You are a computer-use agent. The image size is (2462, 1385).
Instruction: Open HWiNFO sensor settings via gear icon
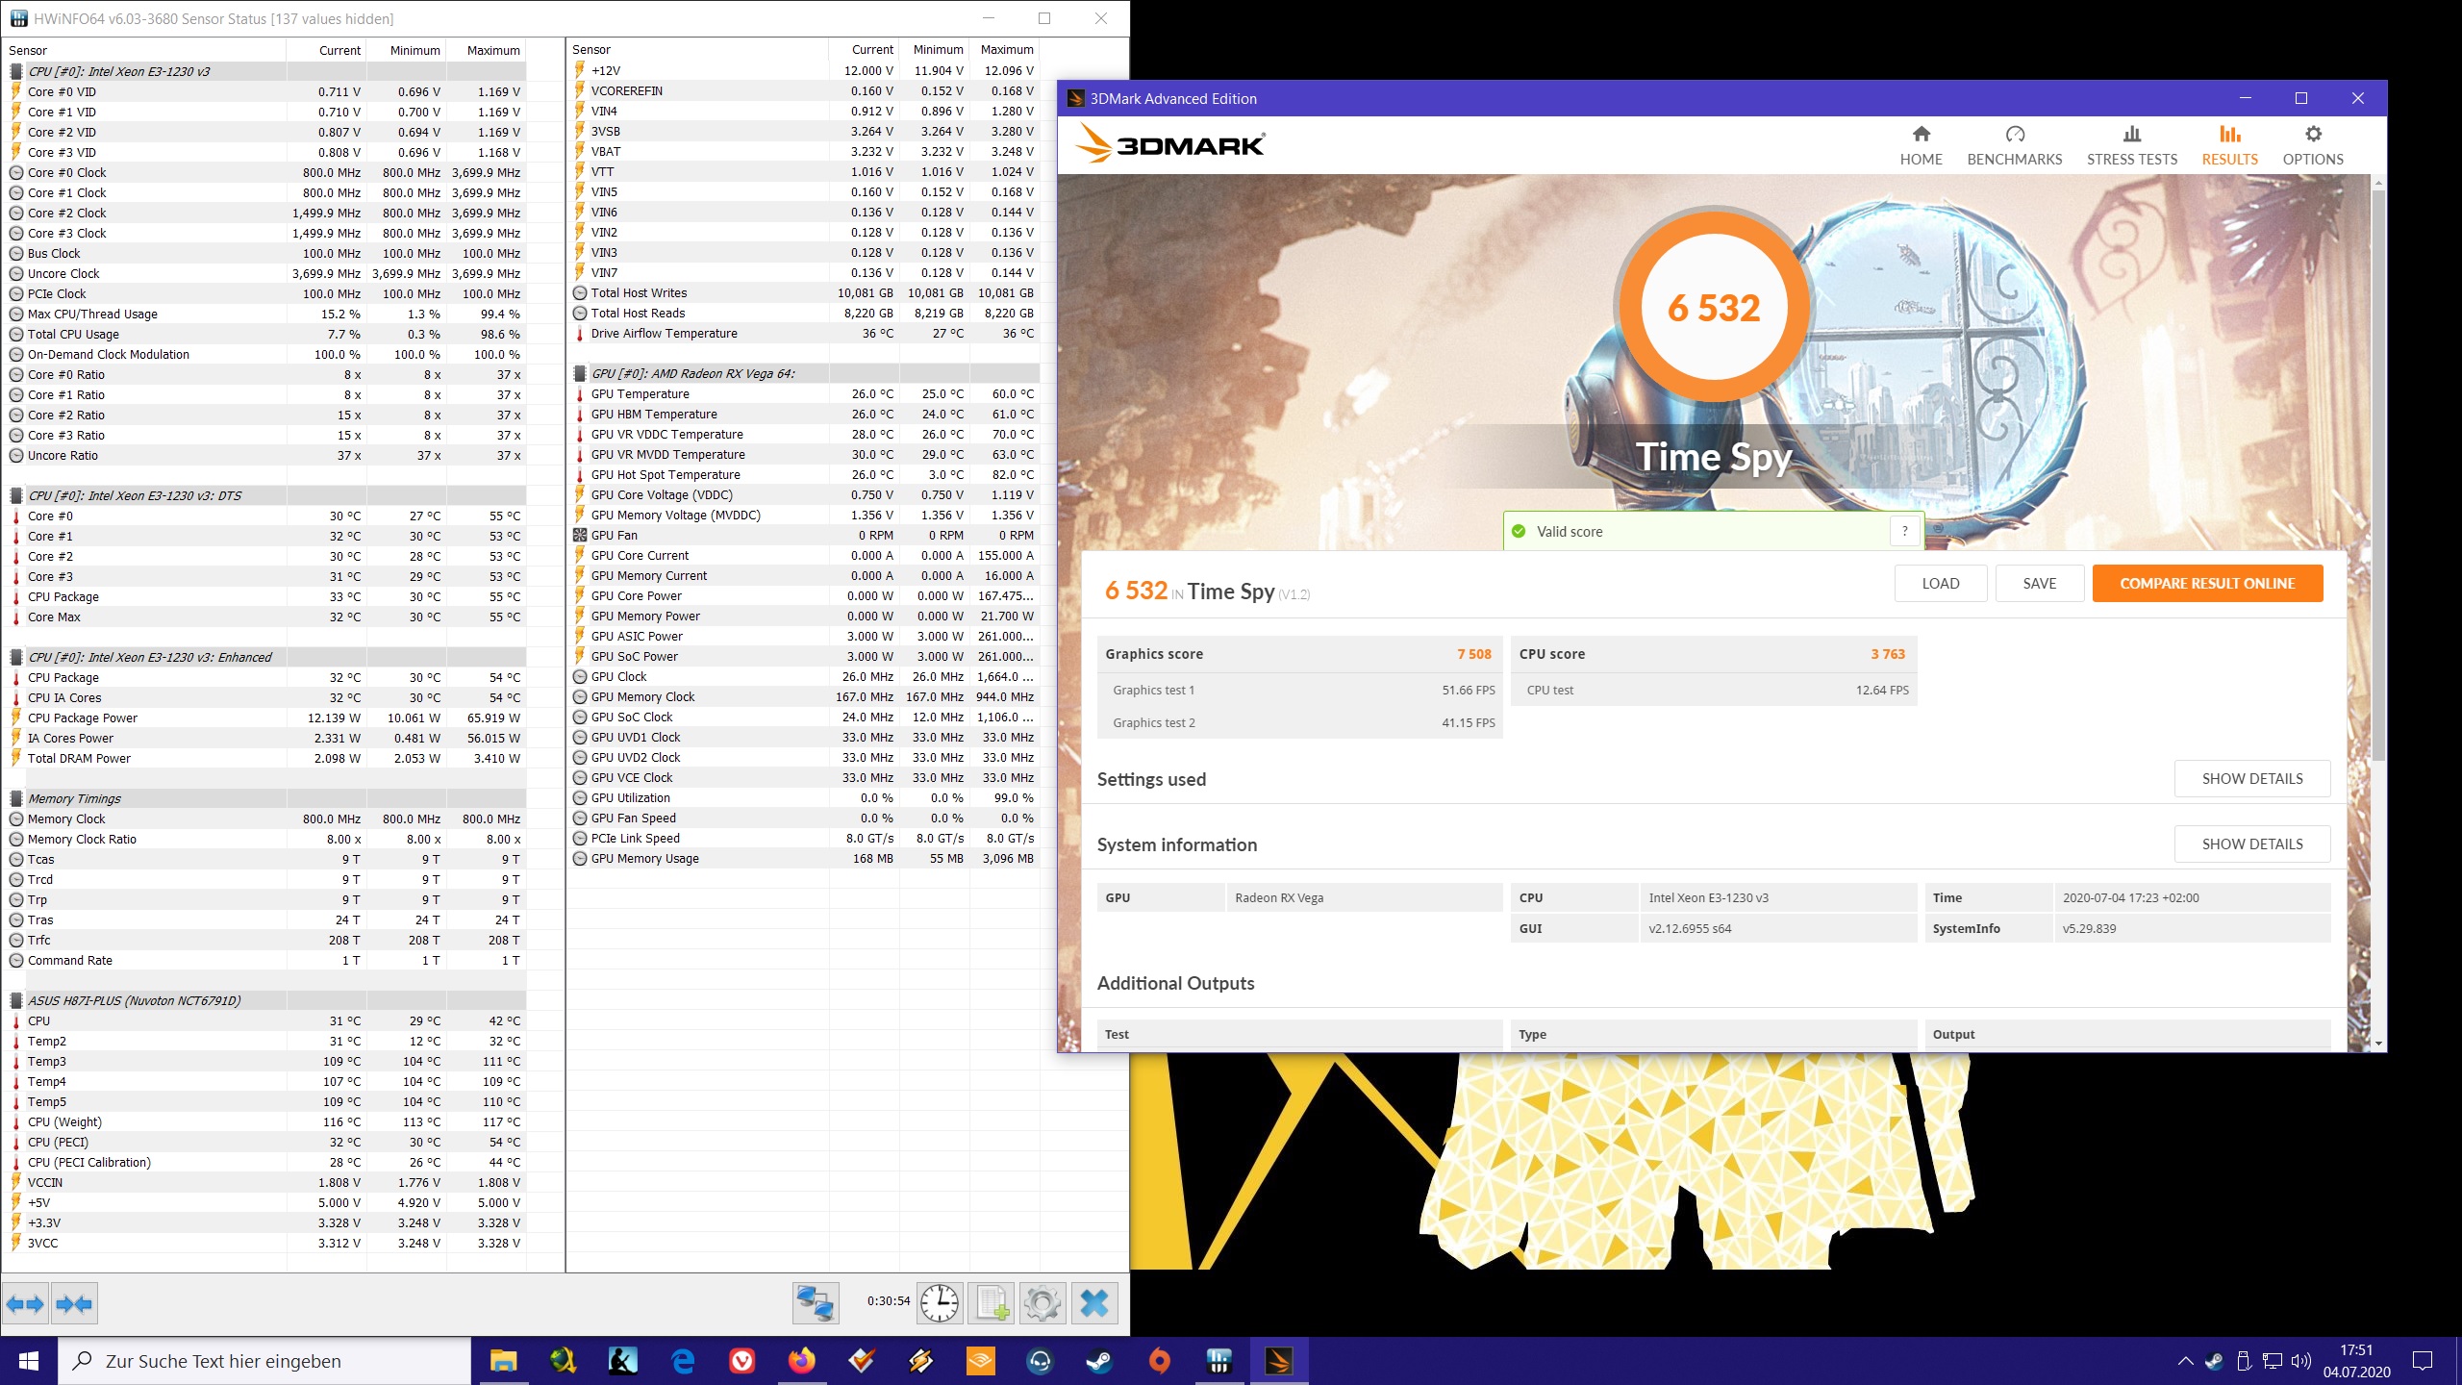pos(1044,1303)
